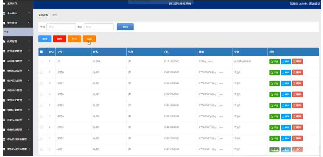
Task: Click 退出登录 in the top bar
Action: pyautogui.click(x=315, y=4)
